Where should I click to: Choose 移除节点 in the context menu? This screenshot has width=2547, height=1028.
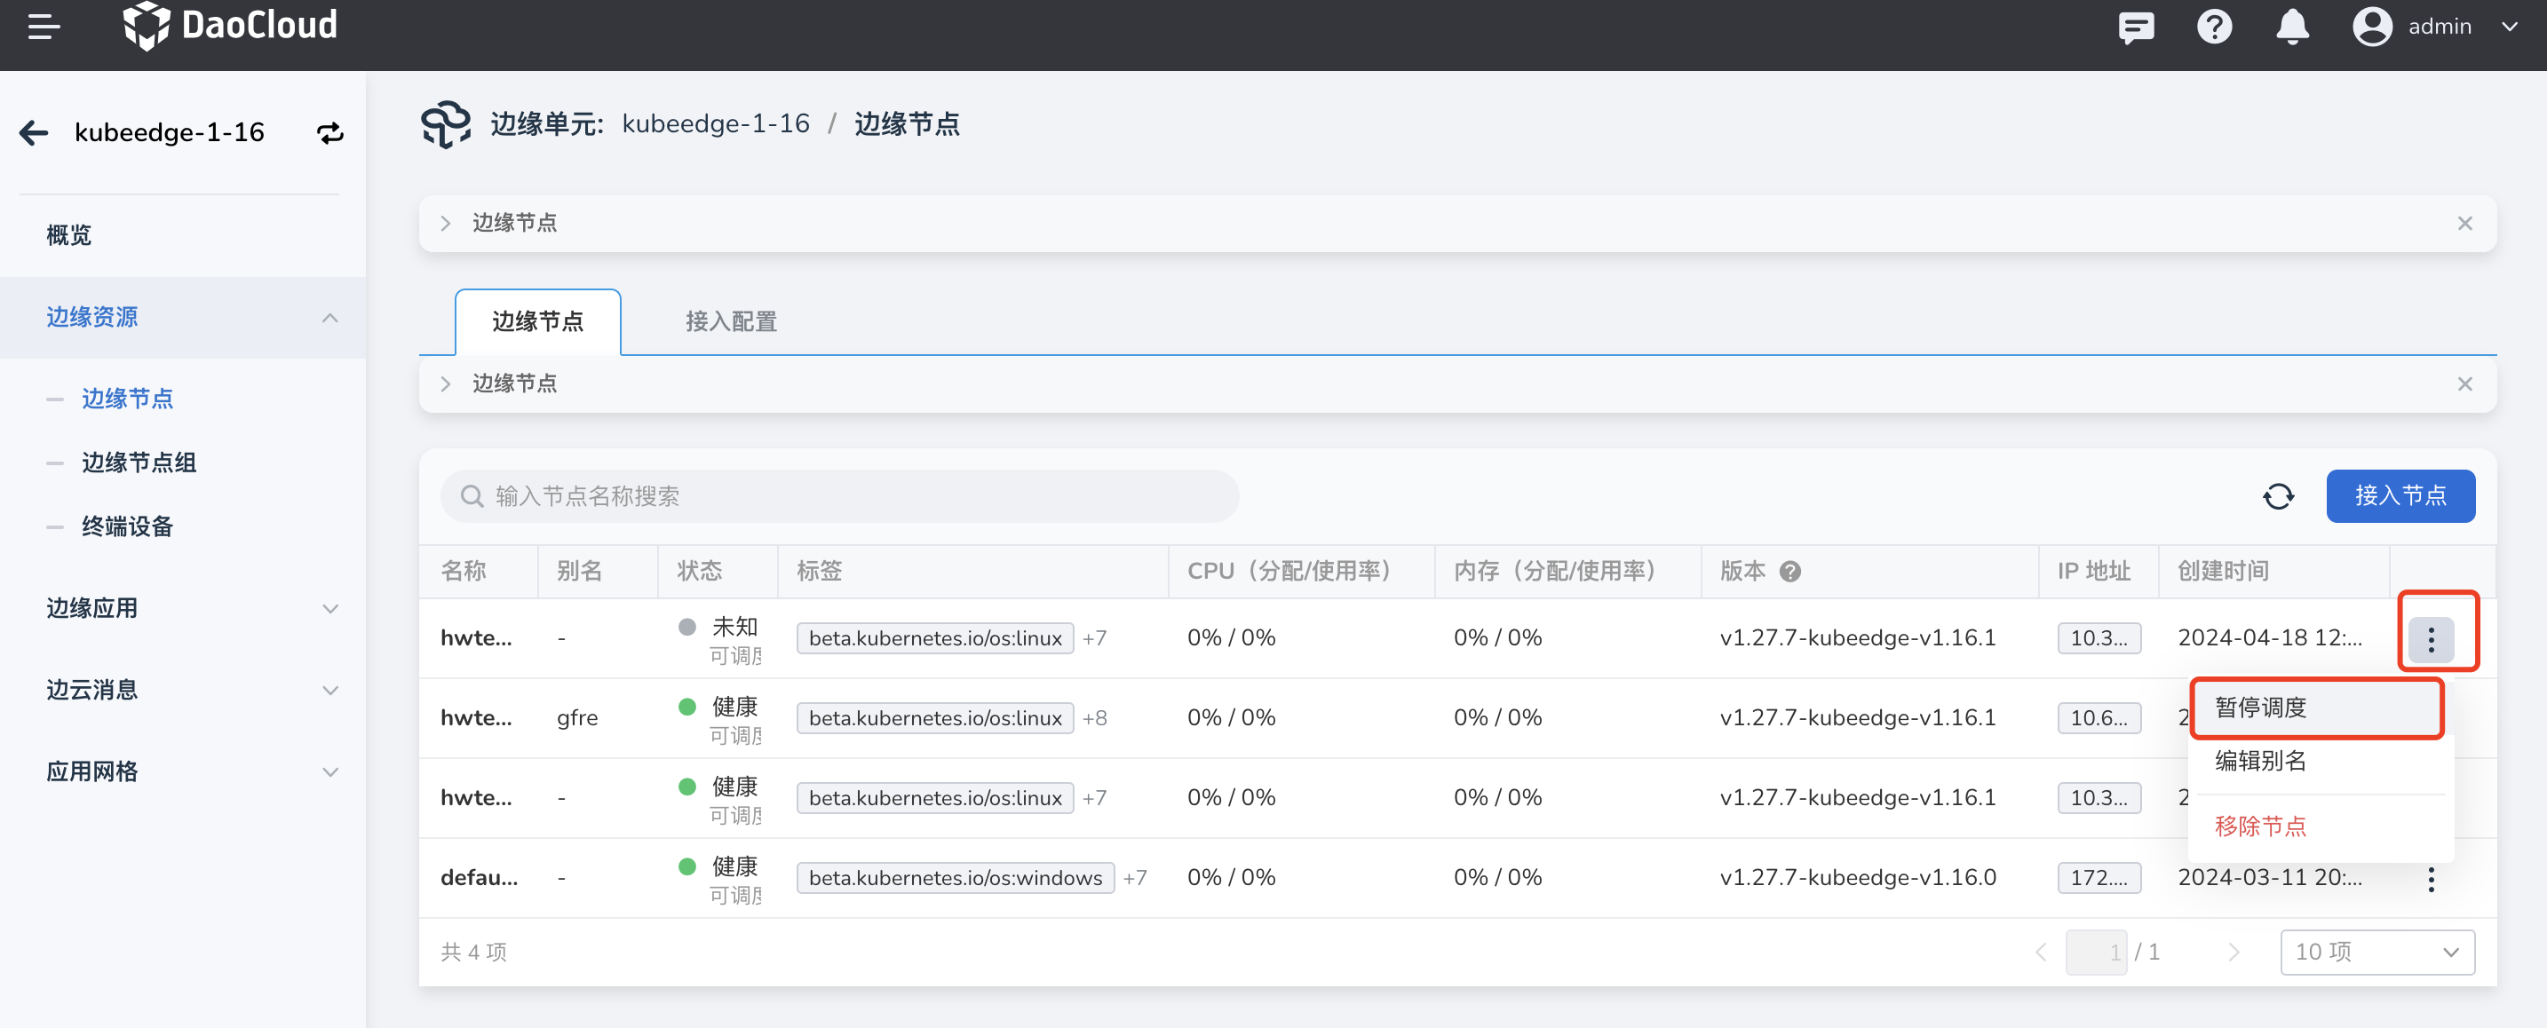pos(2260,826)
